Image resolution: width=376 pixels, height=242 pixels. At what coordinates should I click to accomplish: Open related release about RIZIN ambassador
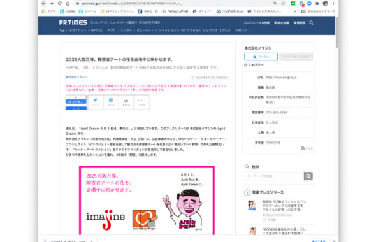pyautogui.click(x=284, y=206)
